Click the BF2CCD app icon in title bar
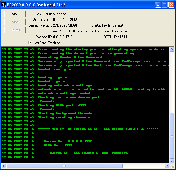Viewport: 176px width, 170px height. point(3,5)
